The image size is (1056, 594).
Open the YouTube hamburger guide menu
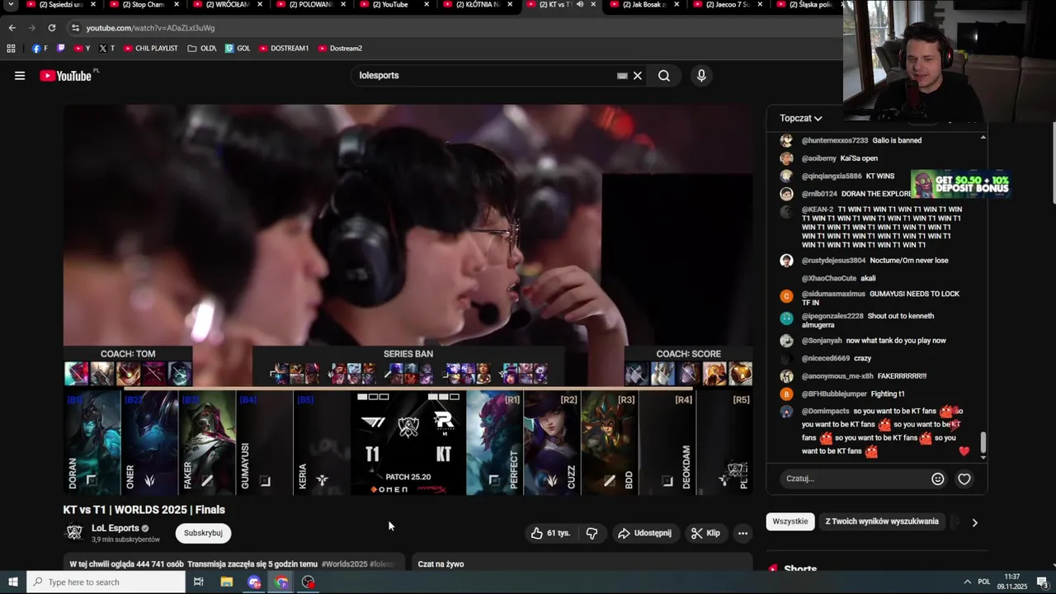click(x=20, y=76)
